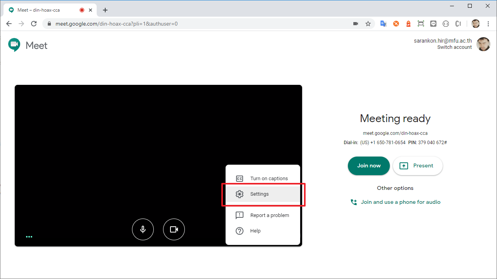This screenshot has width=497, height=279.
Task: Click Join and use a phone for audio
Action: 395,202
